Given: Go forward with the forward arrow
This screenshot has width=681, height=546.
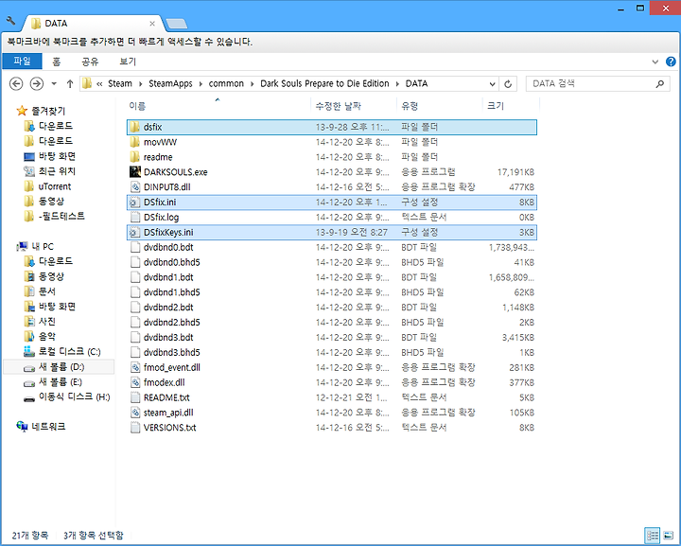Looking at the screenshot, I should coord(37,83).
